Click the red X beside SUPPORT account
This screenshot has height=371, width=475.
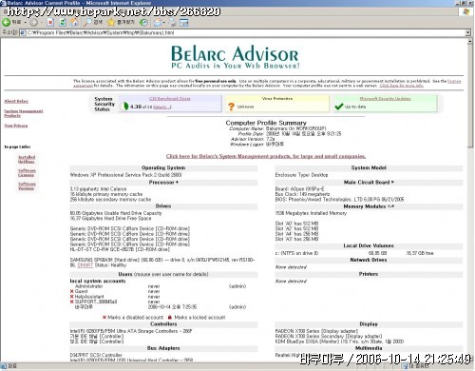click(x=72, y=302)
